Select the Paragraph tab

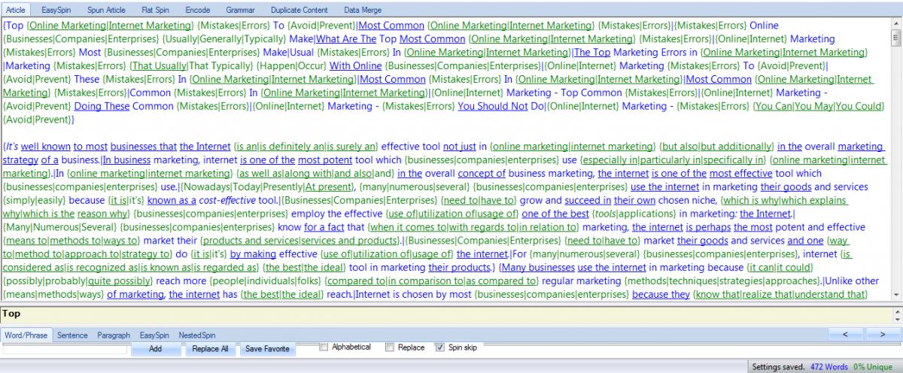coord(114,335)
